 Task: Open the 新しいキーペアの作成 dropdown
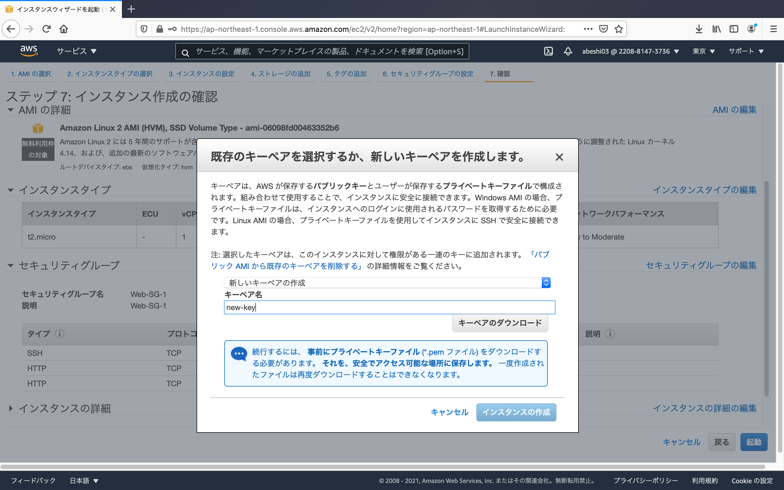547,282
